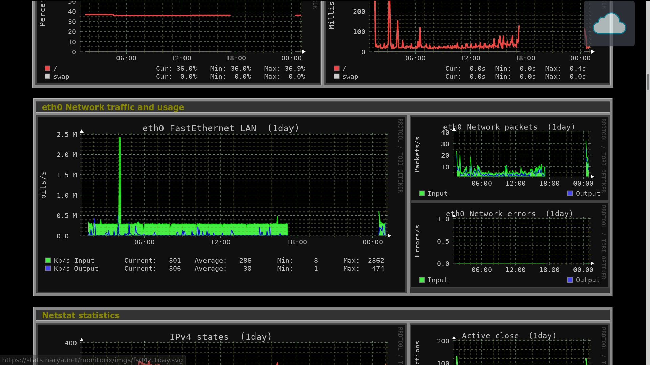
Task: Click the time axis arrow on the Network packets graph
Action: point(592,177)
